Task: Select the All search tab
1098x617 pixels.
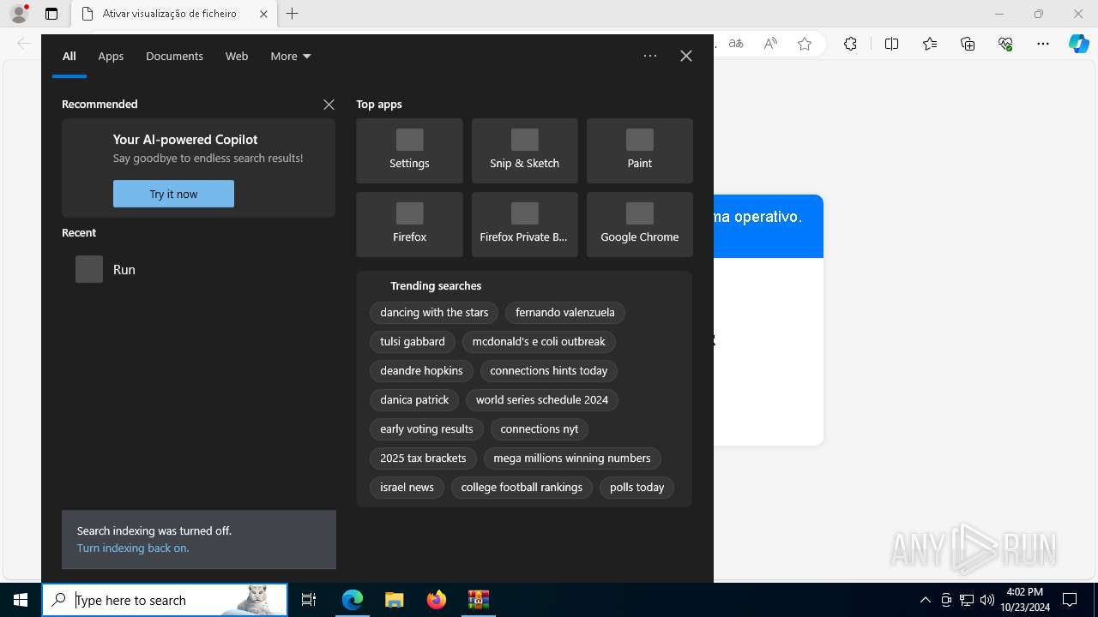Action: click(69, 57)
